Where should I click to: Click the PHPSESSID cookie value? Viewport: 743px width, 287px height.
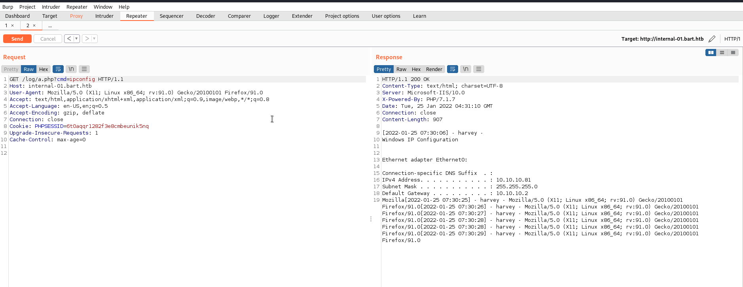(x=108, y=126)
